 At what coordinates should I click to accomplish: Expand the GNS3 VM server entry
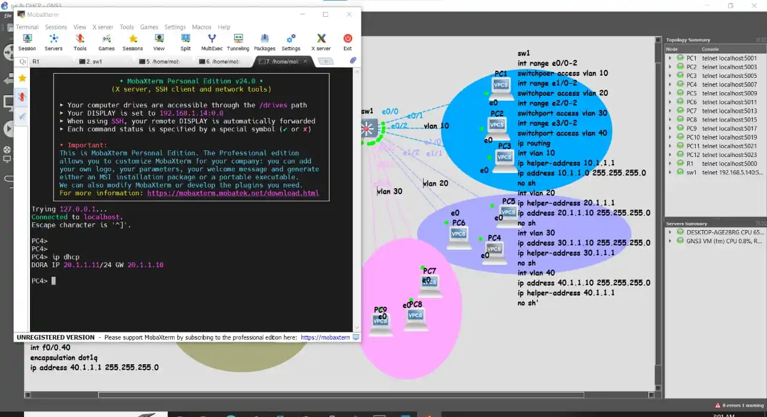point(671,241)
